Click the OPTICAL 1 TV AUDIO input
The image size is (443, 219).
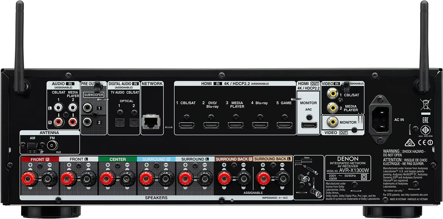pyautogui.click(x=119, y=123)
